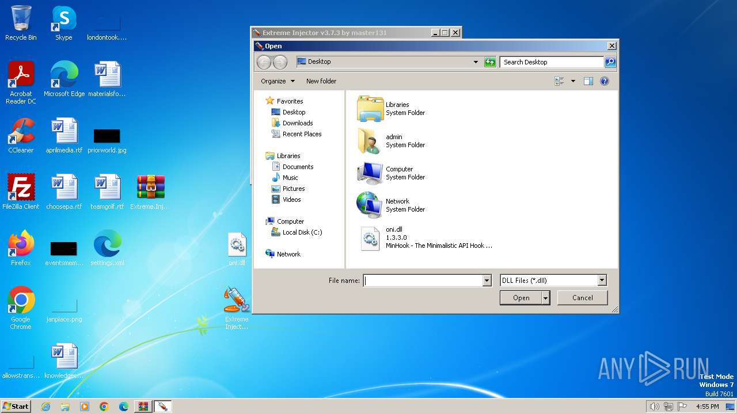Open the view options dropdown arrow
This screenshot has height=414, width=737.
click(573, 81)
